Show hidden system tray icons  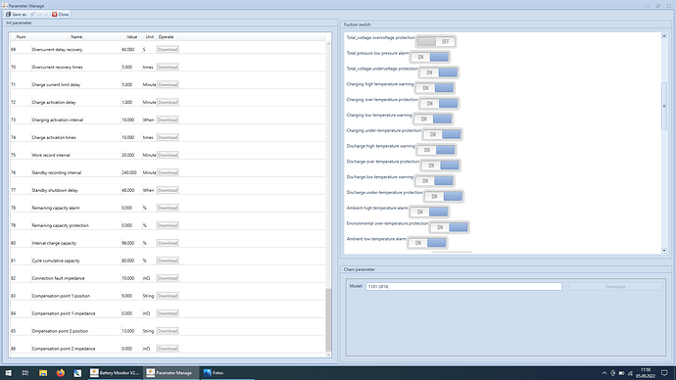(x=604, y=373)
